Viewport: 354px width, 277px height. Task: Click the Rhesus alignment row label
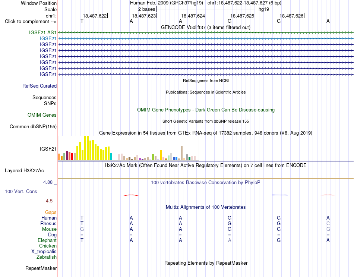[48, 223]
